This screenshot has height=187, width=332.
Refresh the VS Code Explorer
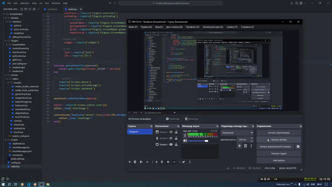click(x=30, y=9)
